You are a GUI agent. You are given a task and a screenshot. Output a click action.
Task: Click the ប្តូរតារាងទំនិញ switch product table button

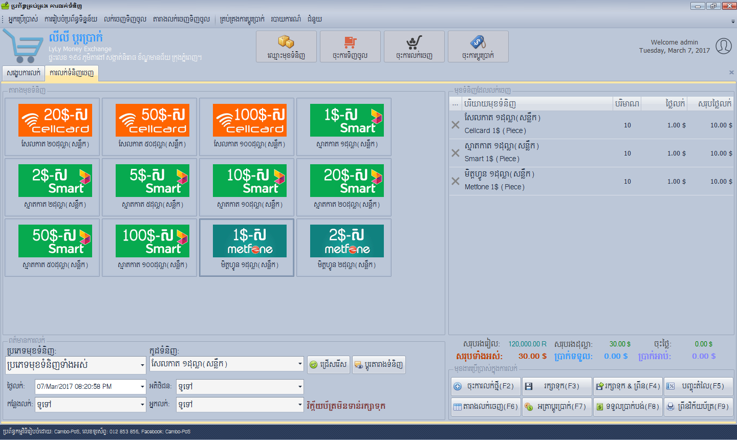tap(379, 365)
